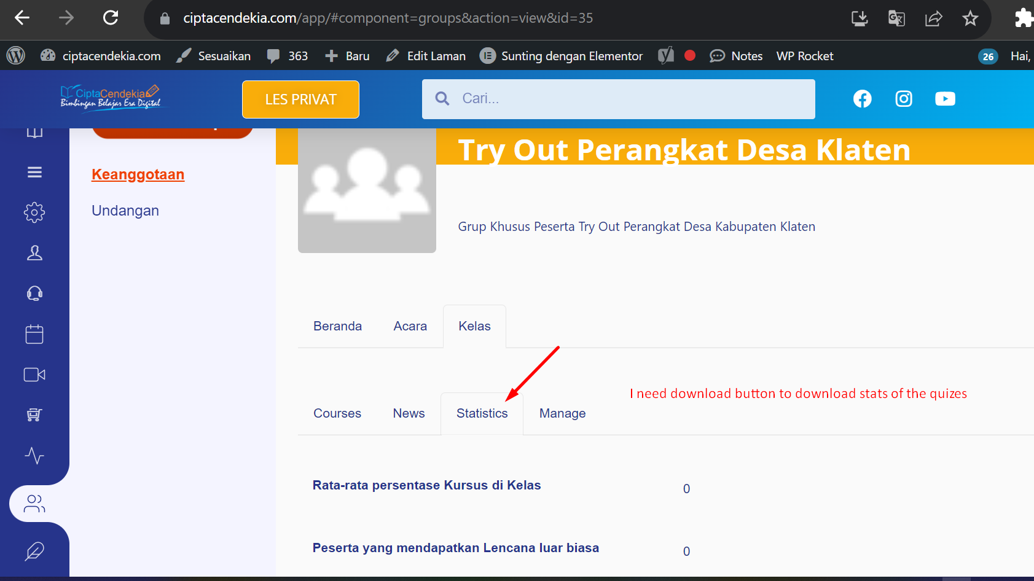Select the Statistics sub-tab
Viewport: 1034px width, 581px height.
[482, 413]
